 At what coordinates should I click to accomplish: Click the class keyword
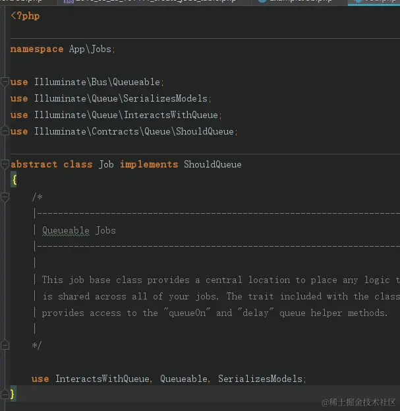pos(78,164)
